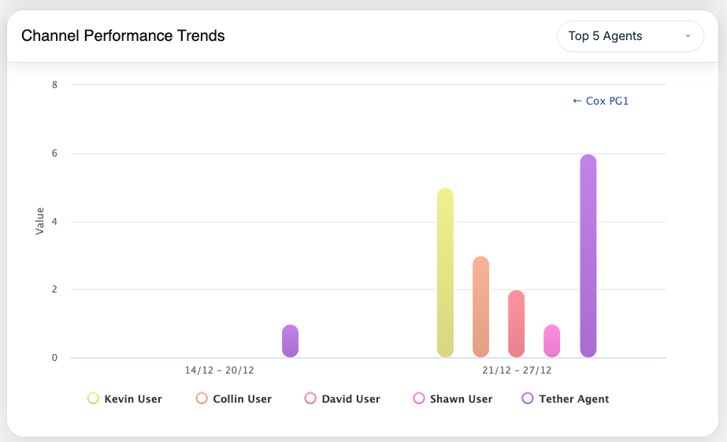Click the yellow Kevin User legend circle
Screen dimensions: 727x442
point(93,399)
